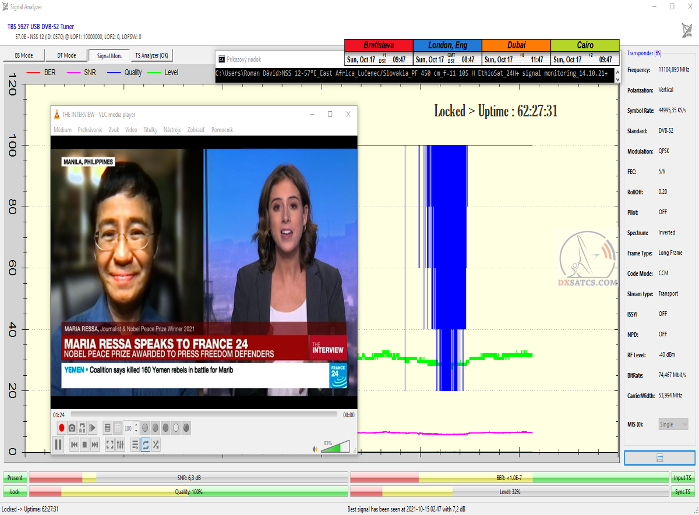Viewport: 699px width, 515px height.
Task: Open VLC extended settings equalizer icon
Action: pyautogui.click(x=120, y=445)
